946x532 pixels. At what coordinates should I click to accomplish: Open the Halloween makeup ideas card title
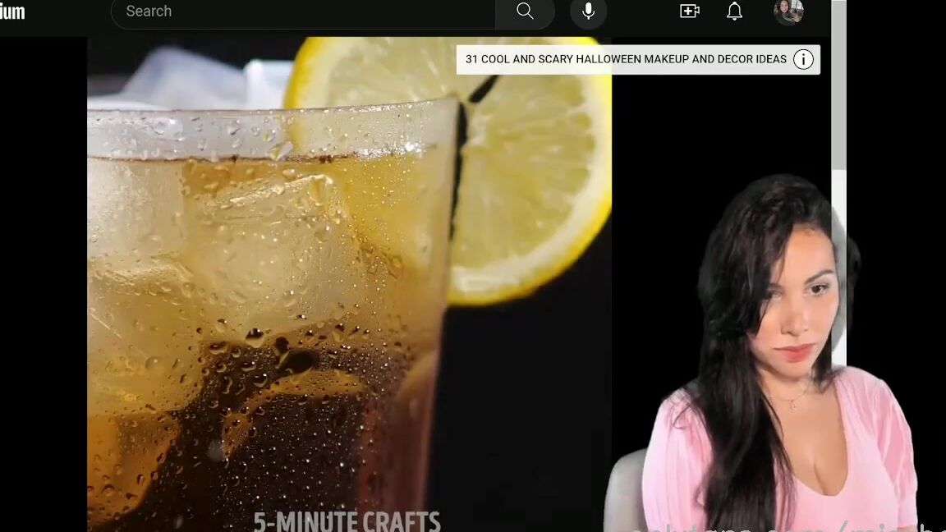click(626, 59)
